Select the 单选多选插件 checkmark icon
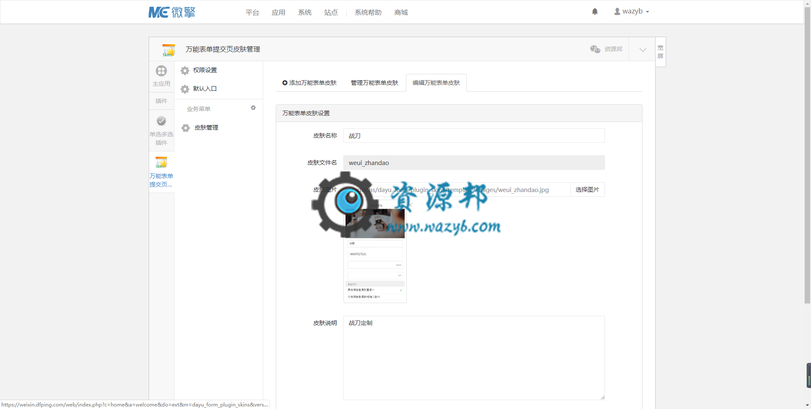811x409 pixels. pyautogui.click(x=161, y=121)
